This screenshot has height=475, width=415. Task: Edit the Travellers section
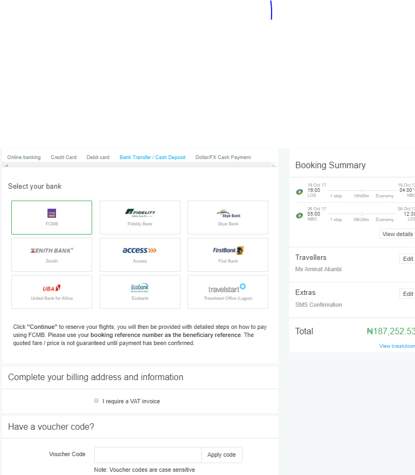407,259
